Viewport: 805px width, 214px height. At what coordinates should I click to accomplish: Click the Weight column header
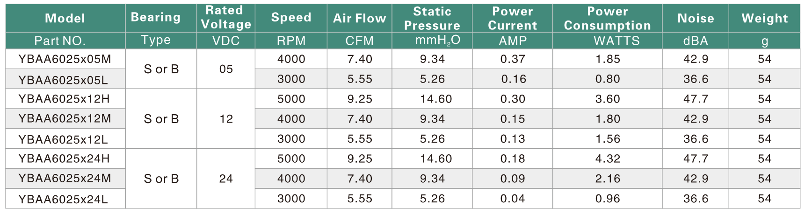[x=764, y=18]
